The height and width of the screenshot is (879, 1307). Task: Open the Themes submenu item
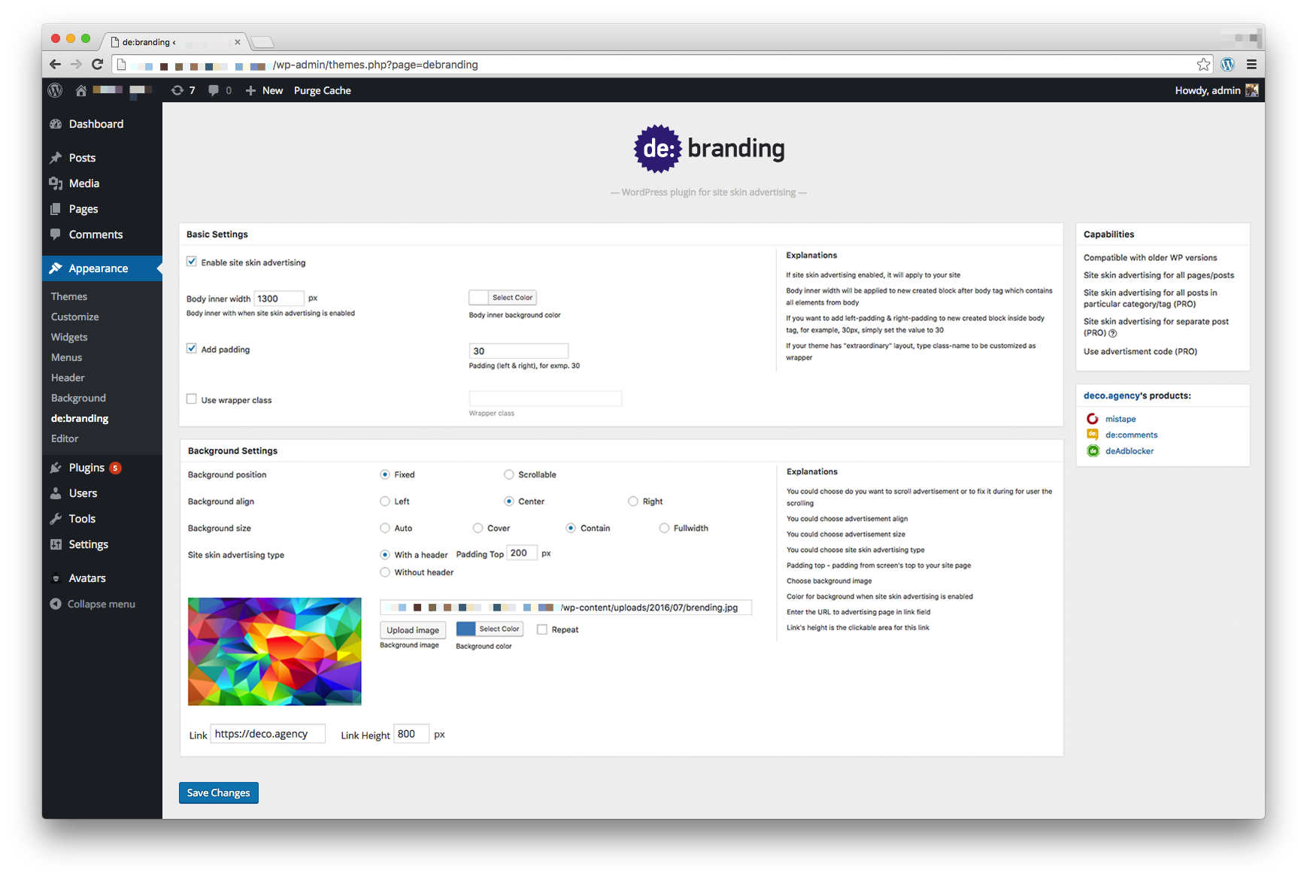(69, 296)
